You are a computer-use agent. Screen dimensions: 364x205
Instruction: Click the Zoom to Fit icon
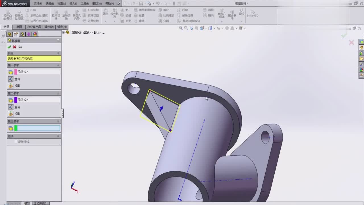point(181,28)
